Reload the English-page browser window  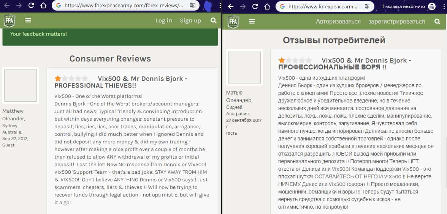click(x=31, y=5)
